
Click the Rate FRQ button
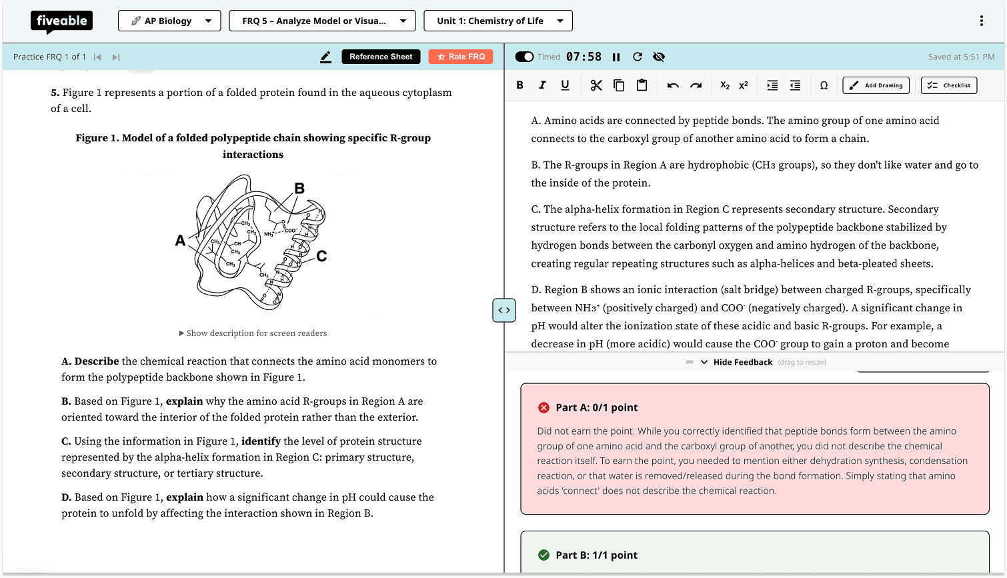point(461,57)
